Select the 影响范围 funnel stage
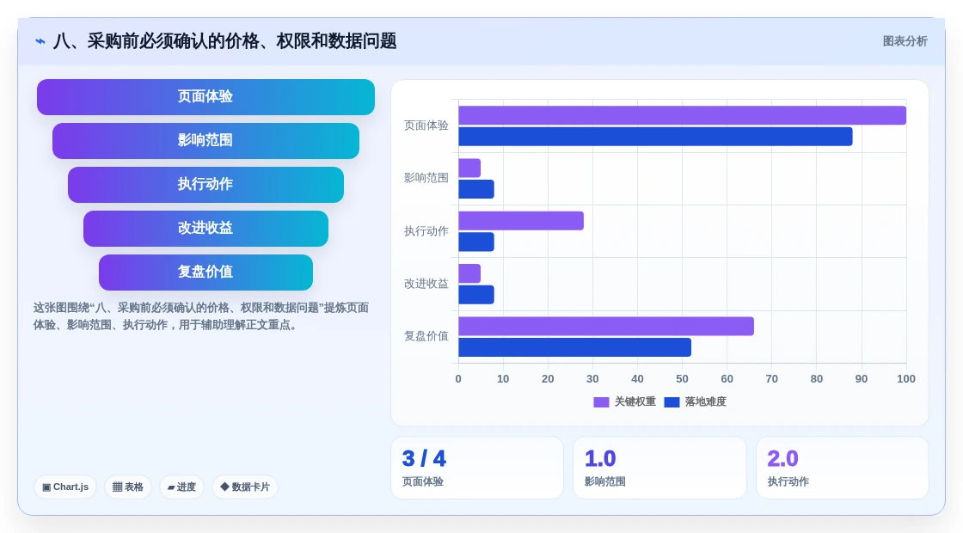The height and width of the screenshot is (533, 963). 205,141
